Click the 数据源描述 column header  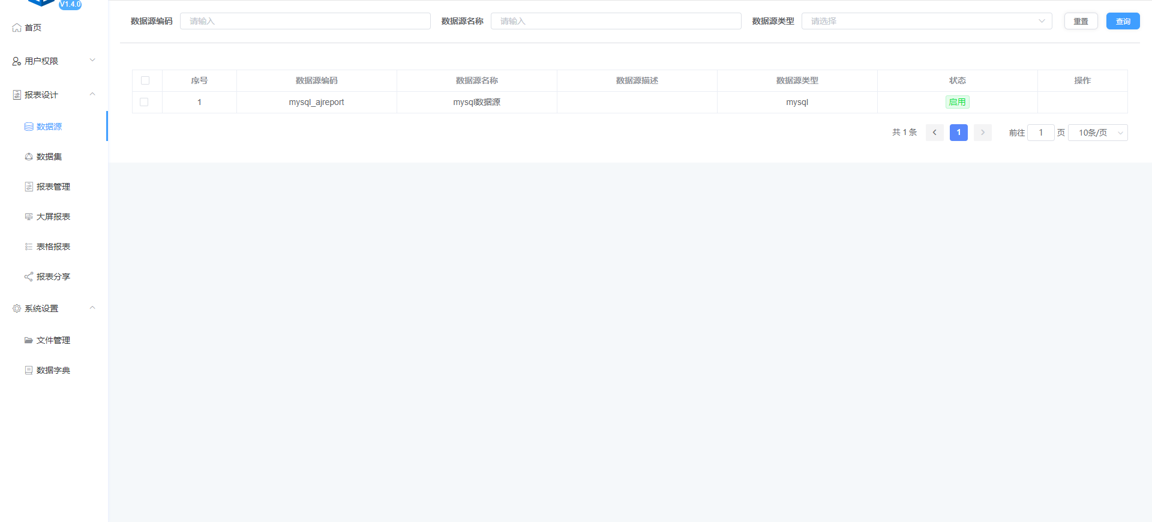coord(637,80)
